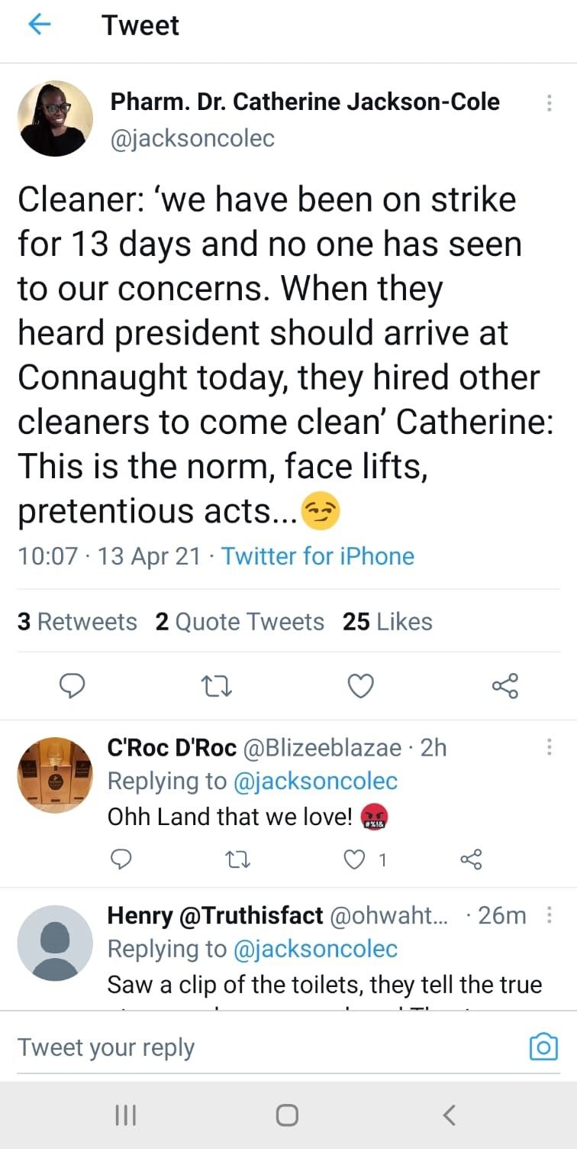Share the main tweet
577x1149 pixels.
[x=505, y=686]
